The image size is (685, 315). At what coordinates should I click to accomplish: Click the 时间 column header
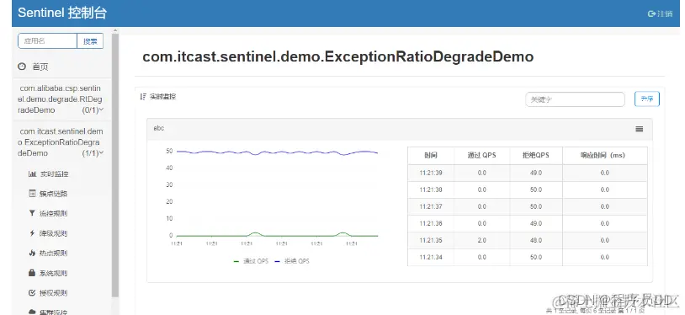[x=431, y=155]
